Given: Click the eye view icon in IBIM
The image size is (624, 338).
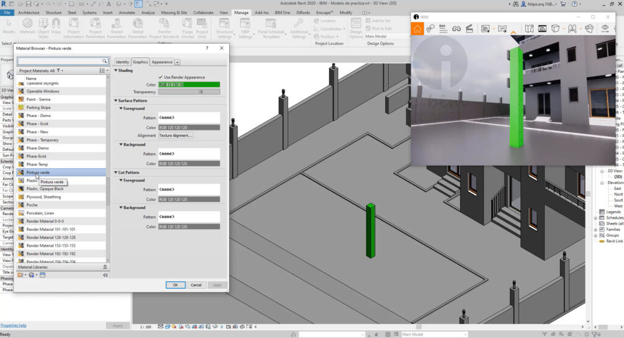Looking at the screenshot, I should pyautogui.click(x=605, y=29).
